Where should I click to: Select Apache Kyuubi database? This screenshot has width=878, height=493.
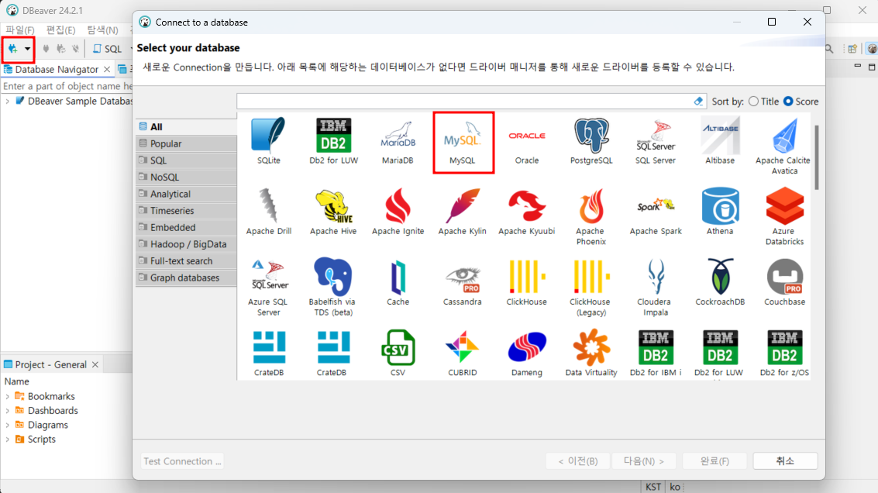pyautogui.click(x=527, y=212)
